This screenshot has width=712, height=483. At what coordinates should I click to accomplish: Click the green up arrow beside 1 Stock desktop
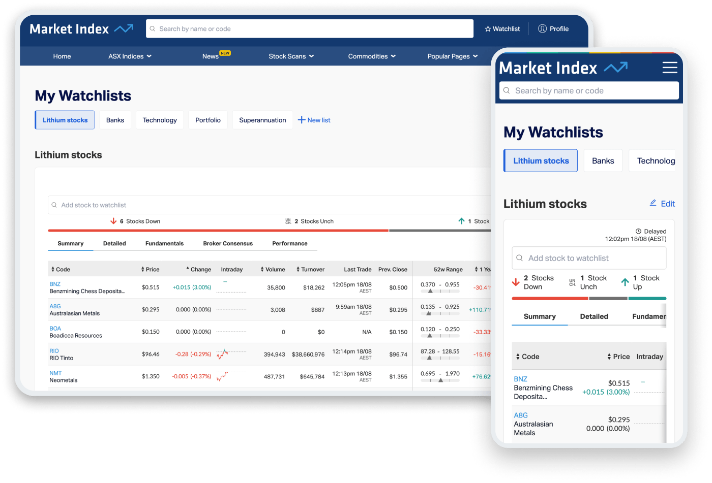(461, 221)
